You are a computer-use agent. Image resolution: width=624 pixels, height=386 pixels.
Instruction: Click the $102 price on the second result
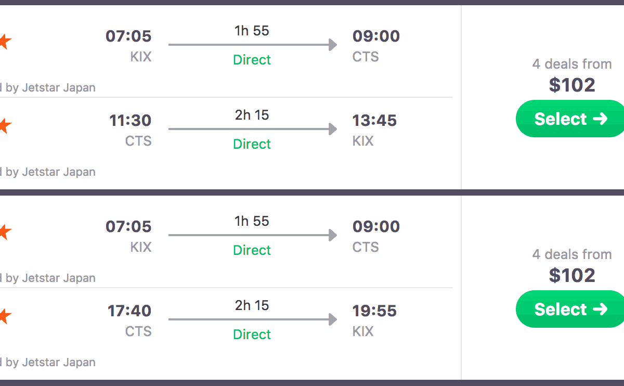[571, 275]
